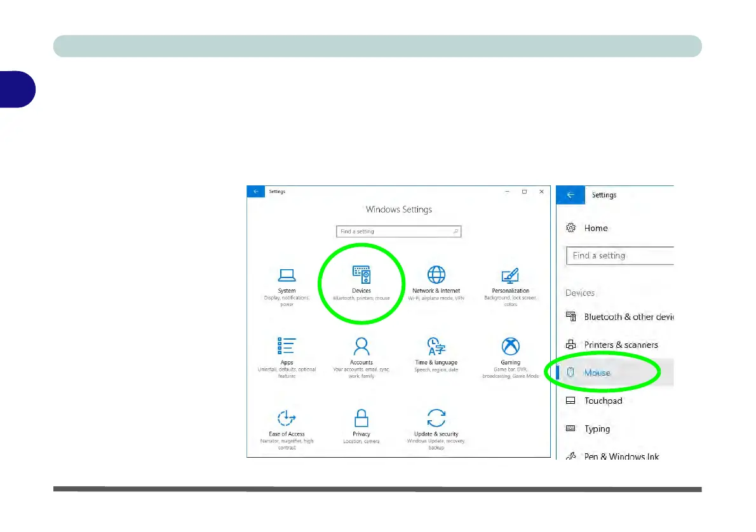This screenshot has width=756, height=532.
Task: Minimize the Windows Settings window
Action: 507,192
